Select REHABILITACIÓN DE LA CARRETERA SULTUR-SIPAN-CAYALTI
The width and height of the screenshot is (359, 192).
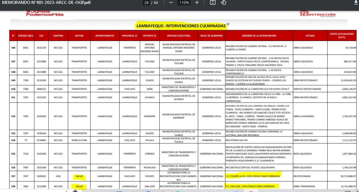point(258,89)
